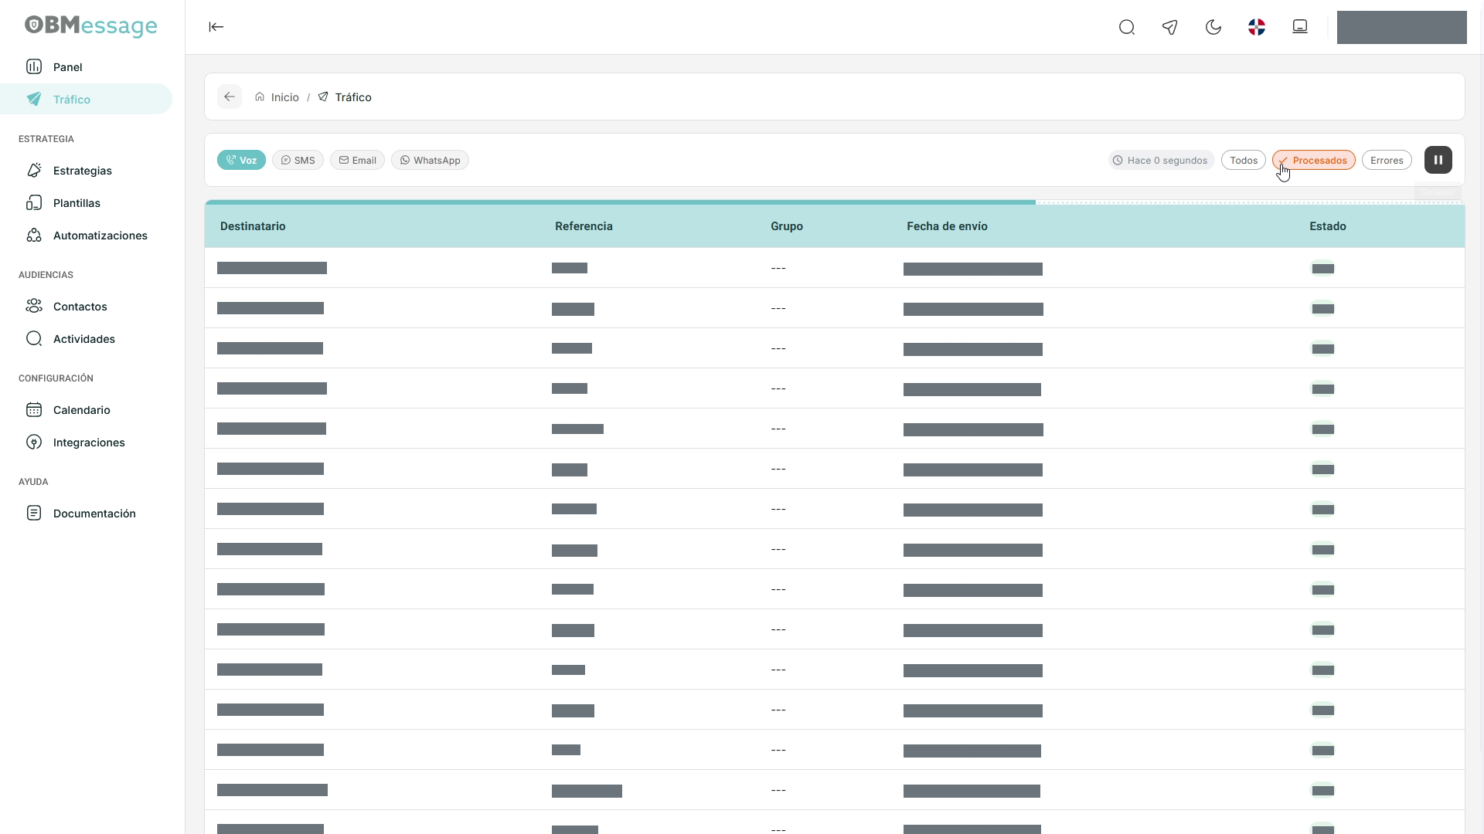Toggle dark mode moon icon
This screenshot has width=1484, height=834.
[1213, 28]
